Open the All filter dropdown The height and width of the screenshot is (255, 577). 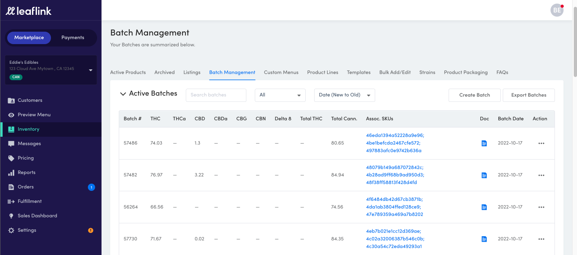[x=280, y=95]
